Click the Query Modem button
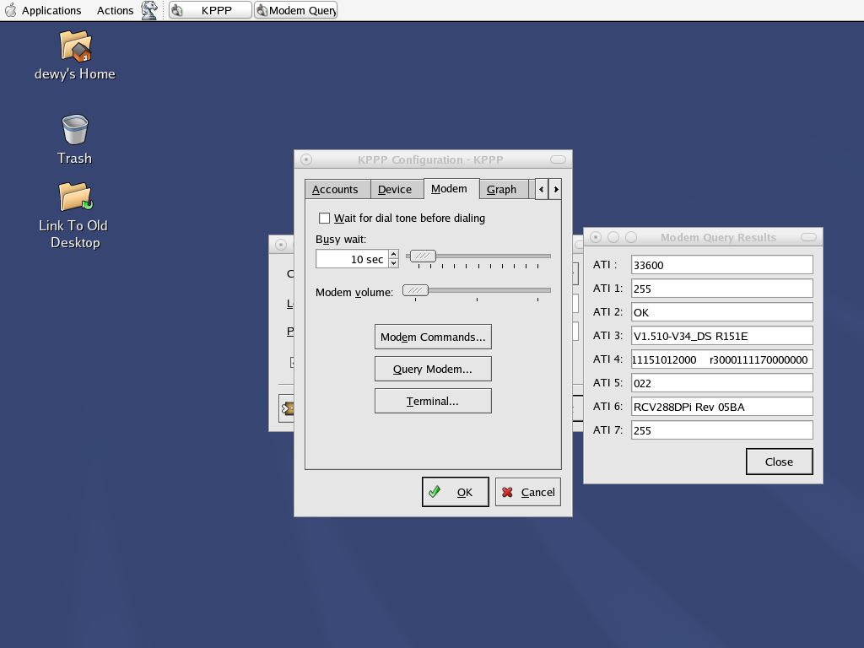This screenshot has height=648, width=864. click(433, 369)
